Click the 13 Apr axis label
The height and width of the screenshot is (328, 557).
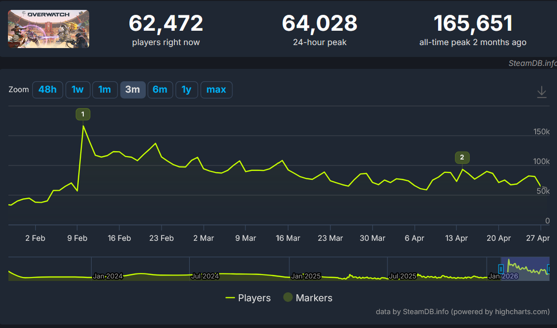456,238
